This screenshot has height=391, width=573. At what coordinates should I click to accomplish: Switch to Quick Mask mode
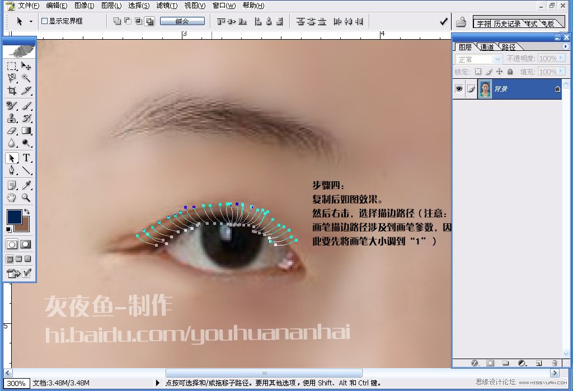point(26,244)
